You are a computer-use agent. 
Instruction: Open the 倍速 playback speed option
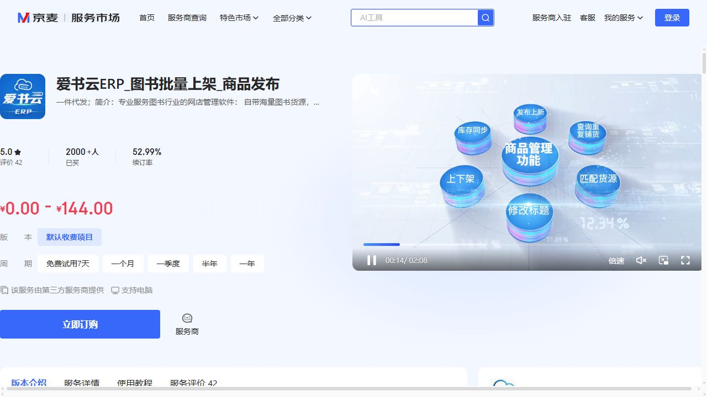(x=616, y=261)
